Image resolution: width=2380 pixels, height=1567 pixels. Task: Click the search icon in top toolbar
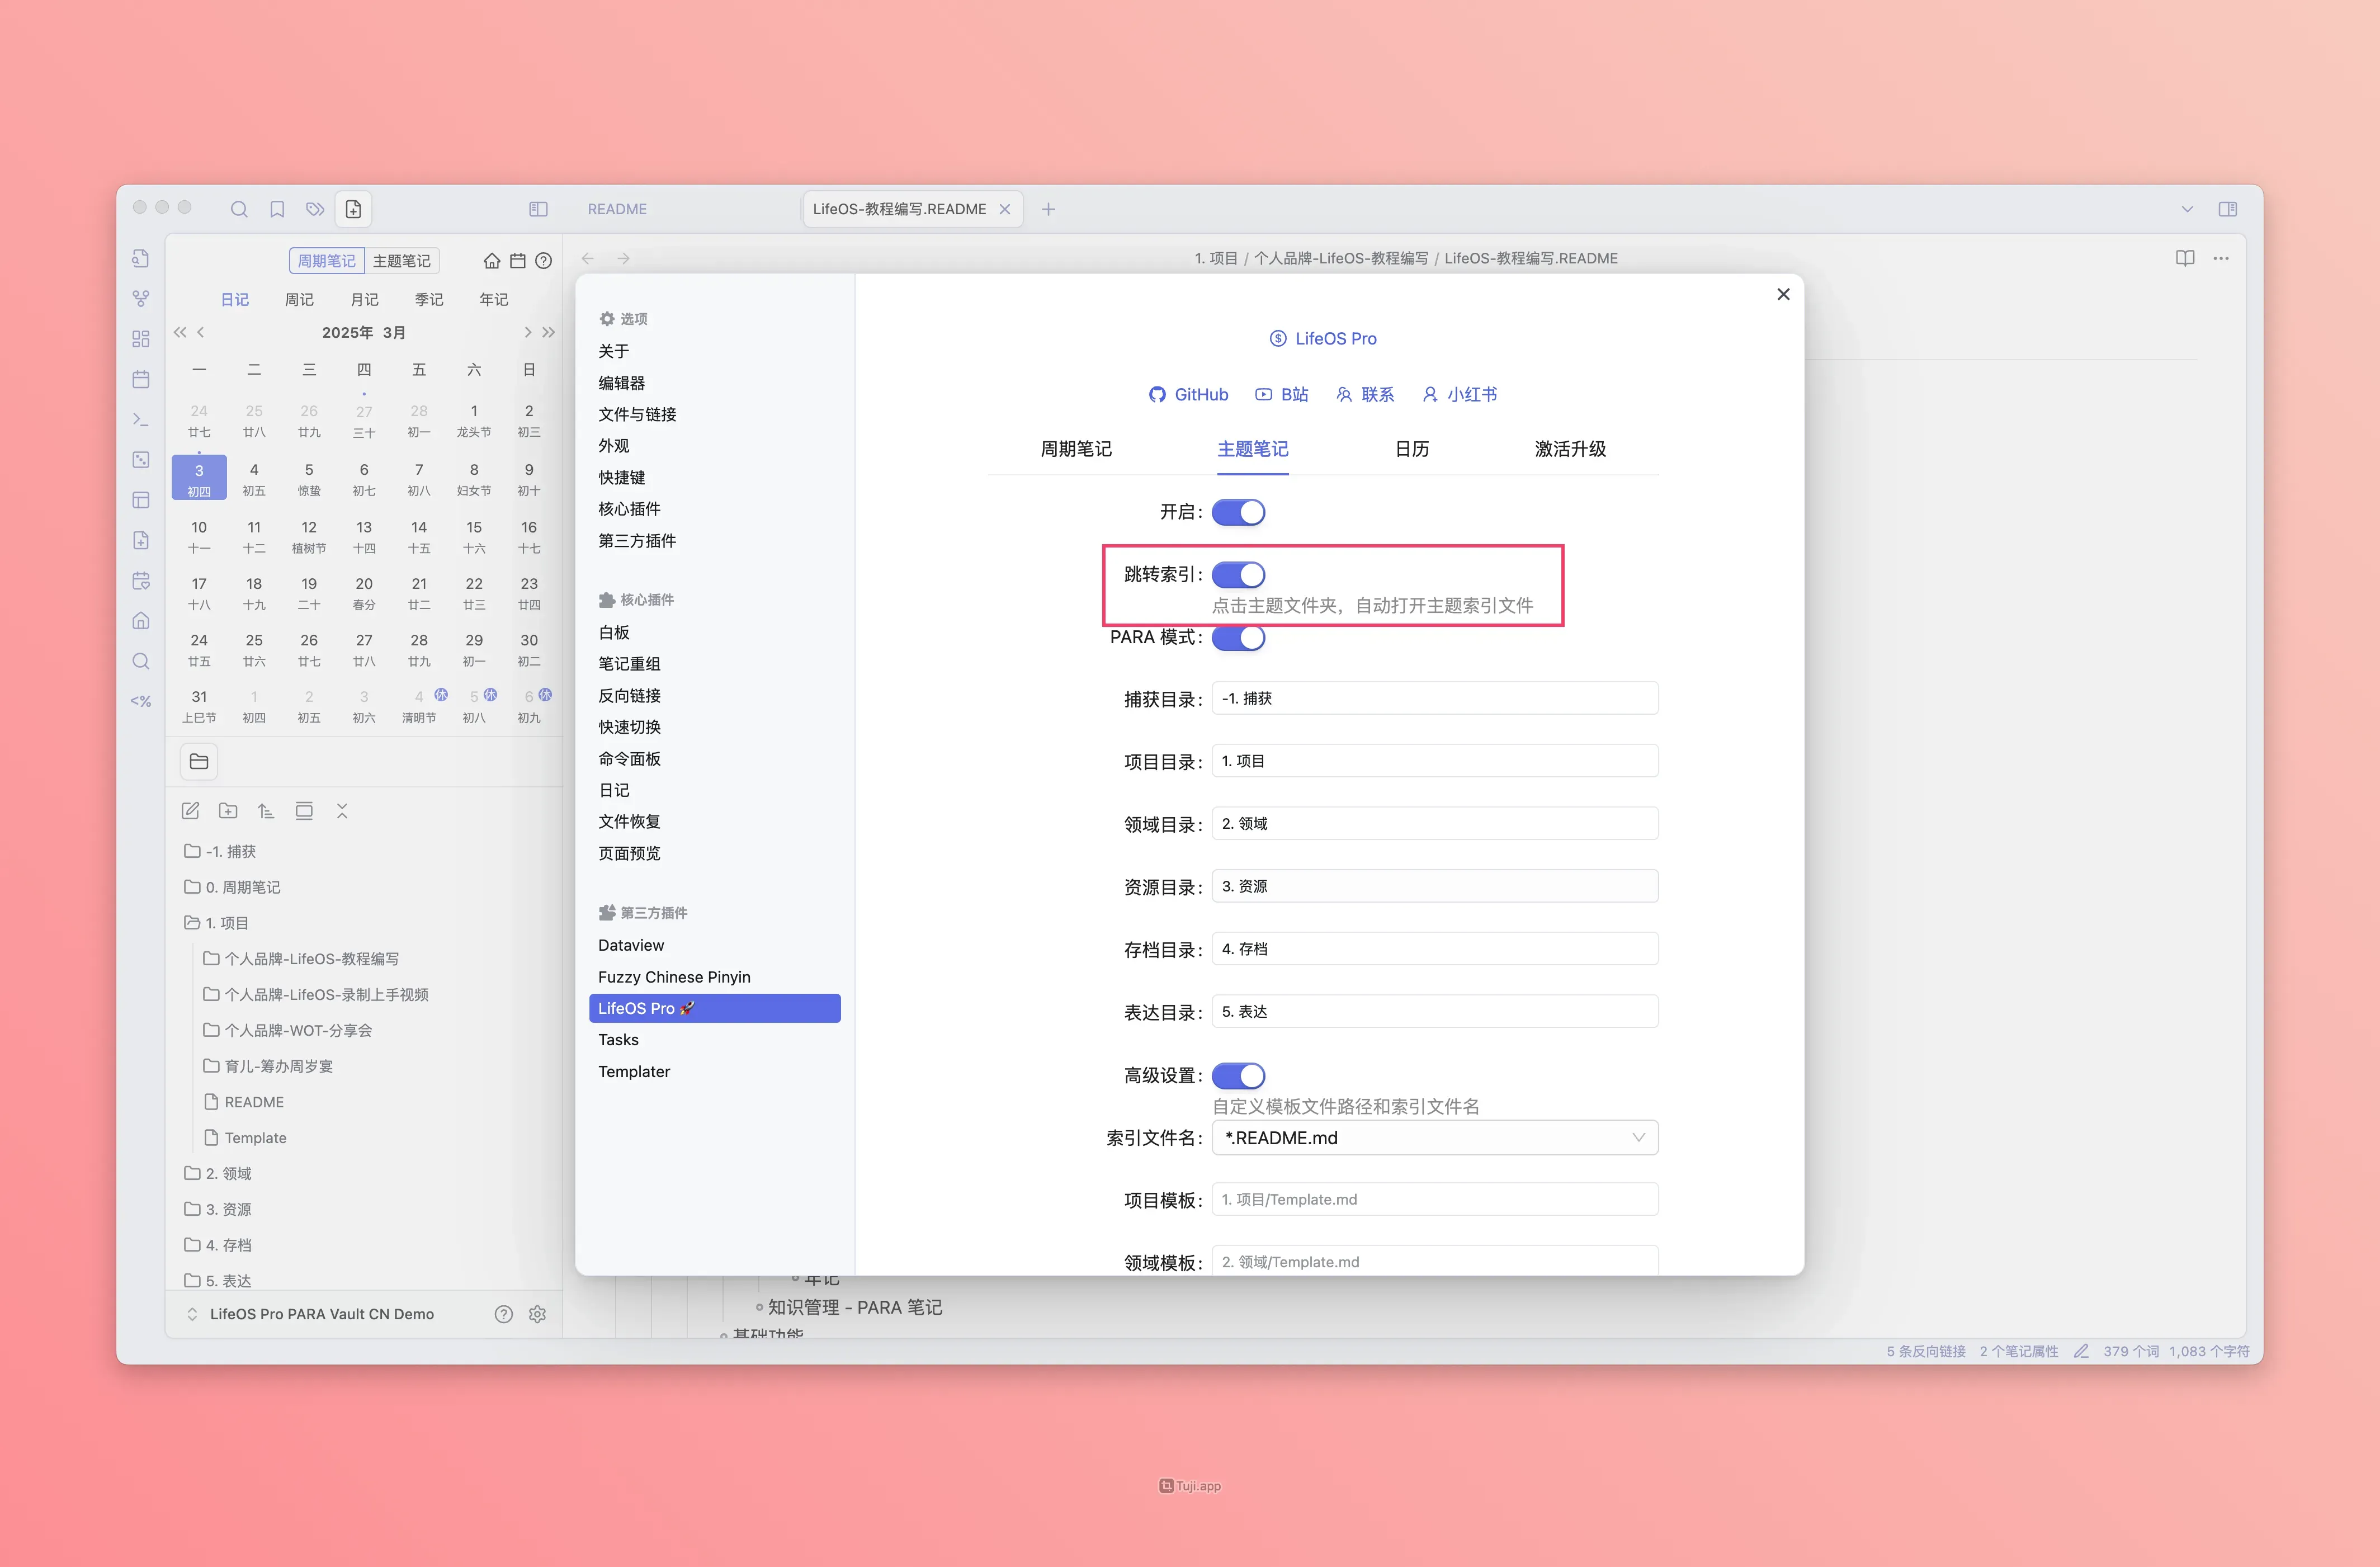(239, 209)
